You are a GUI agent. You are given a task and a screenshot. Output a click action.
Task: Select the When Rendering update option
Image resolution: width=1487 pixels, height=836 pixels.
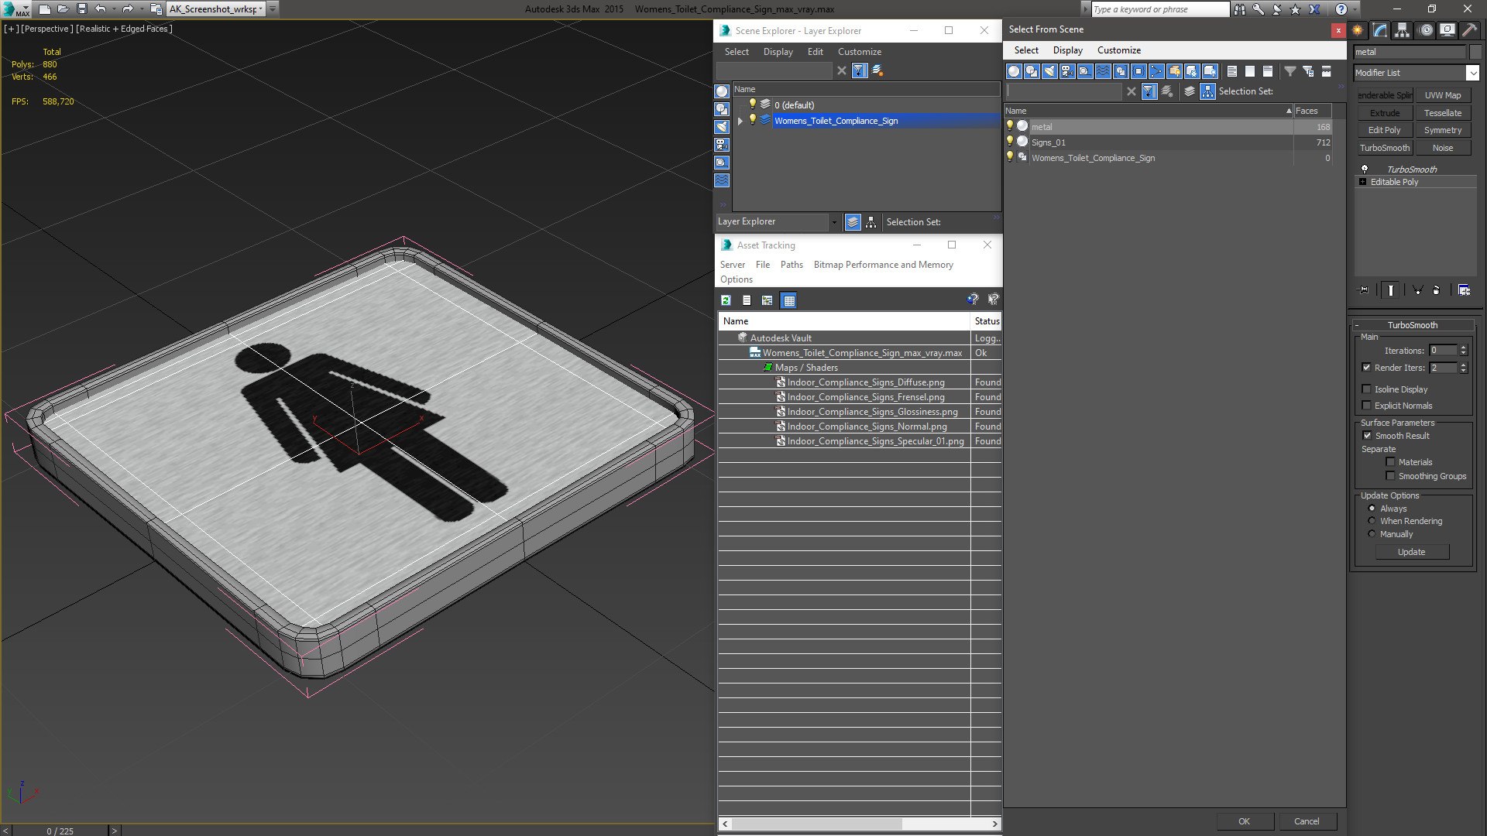1372,521
